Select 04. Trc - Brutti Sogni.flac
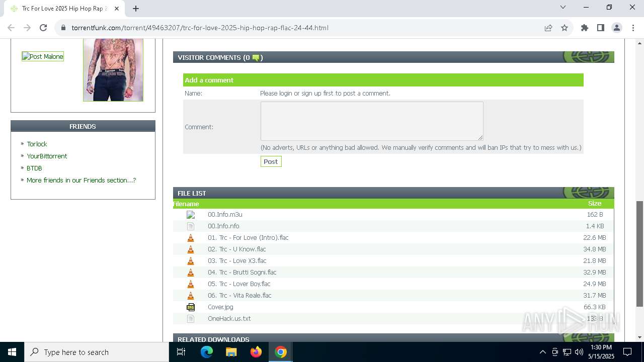The height and width of the screenshot is (362, 644). click(242, 272)
